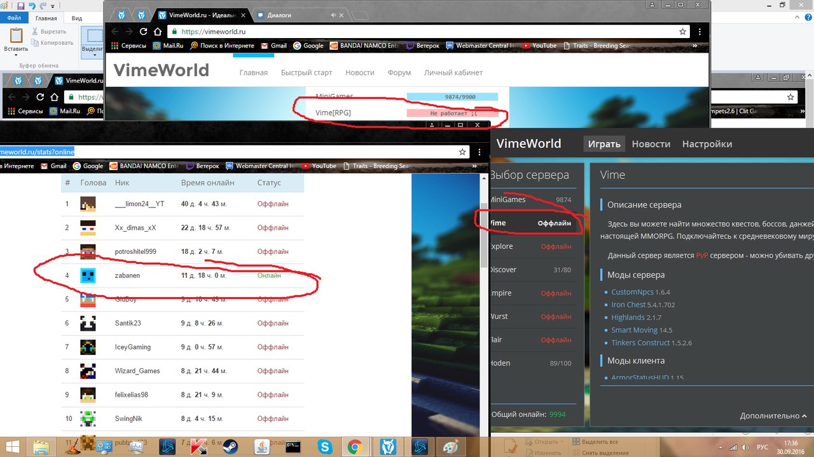The height and width of the screenshot is (457, 814).
Task: Click player name IceyGaming in stats table
Action: tap(132, 347)
